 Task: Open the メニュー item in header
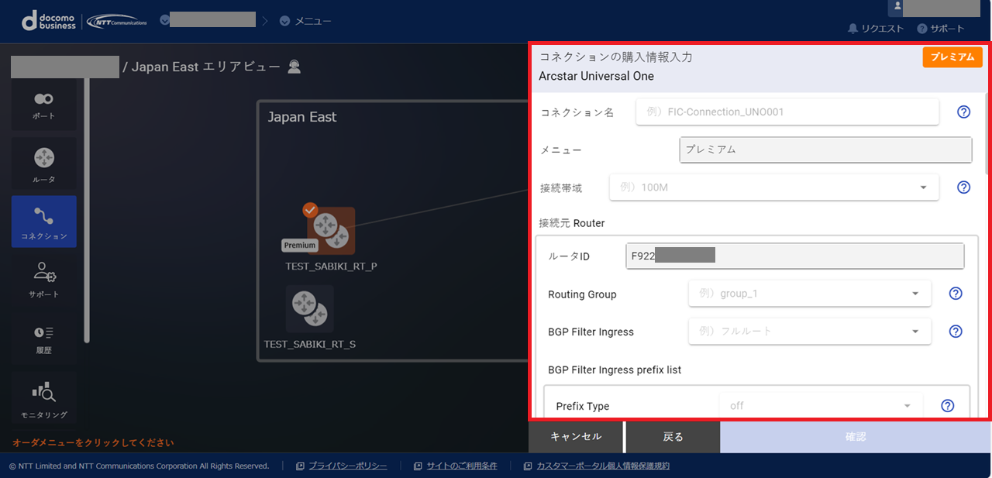tap(305, 21)
